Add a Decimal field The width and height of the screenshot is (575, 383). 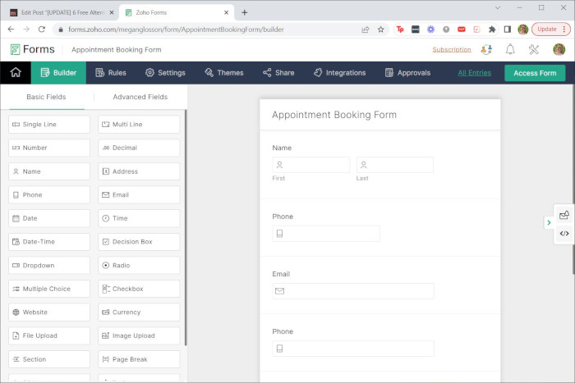pyautogui.click(x=139, y=148)
